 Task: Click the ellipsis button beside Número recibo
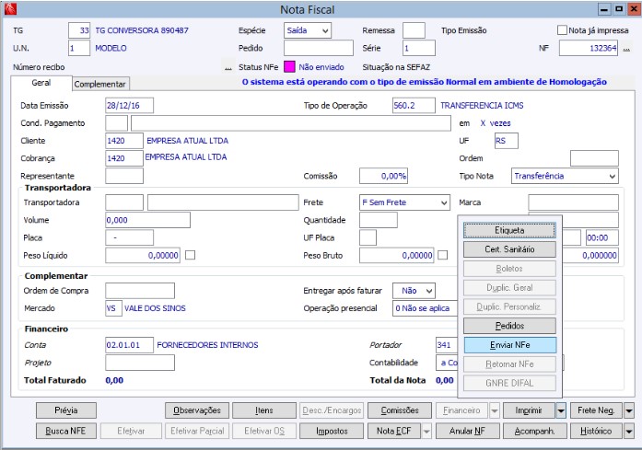[227, 68]
